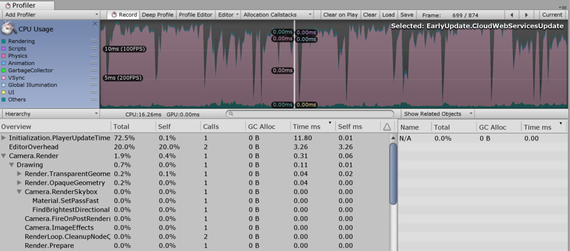
Task: Click the CPU Usage stopwatch icon
Action: 8,28
